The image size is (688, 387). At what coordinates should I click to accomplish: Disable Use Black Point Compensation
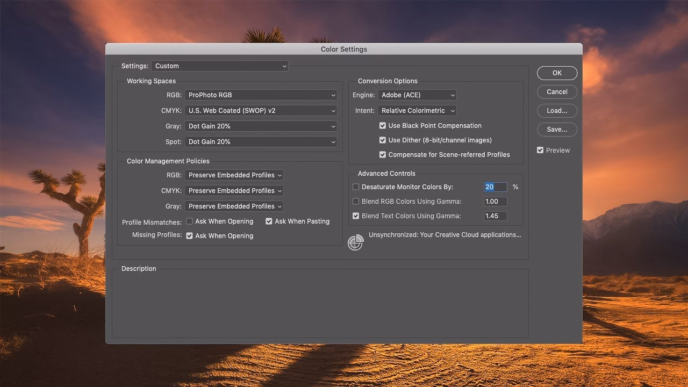coord(383,125)
